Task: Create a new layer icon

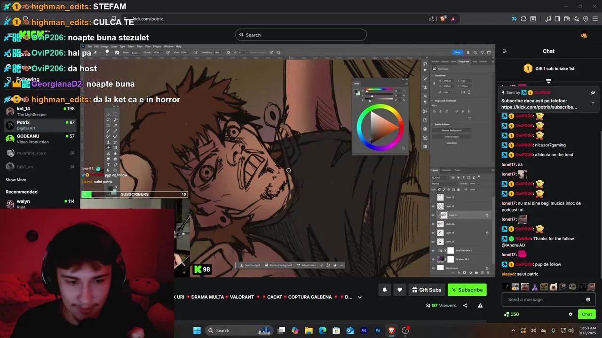Action: coord(482,272)
